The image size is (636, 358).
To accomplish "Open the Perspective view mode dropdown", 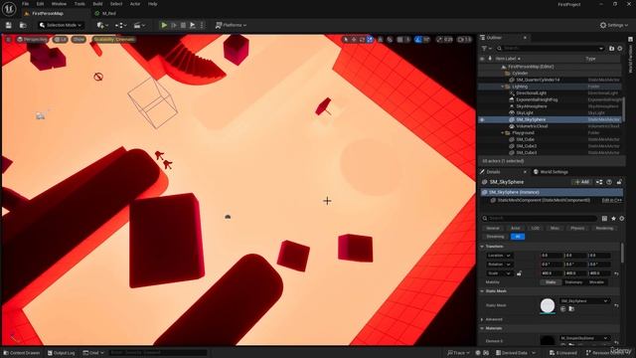I will (x=33, y=40).
